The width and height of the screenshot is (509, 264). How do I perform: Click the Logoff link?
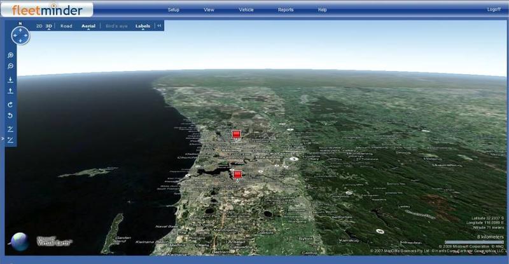[494, 10]
